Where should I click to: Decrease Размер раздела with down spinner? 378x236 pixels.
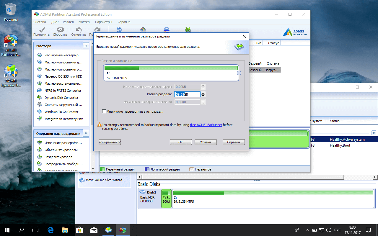pos(203,96)
